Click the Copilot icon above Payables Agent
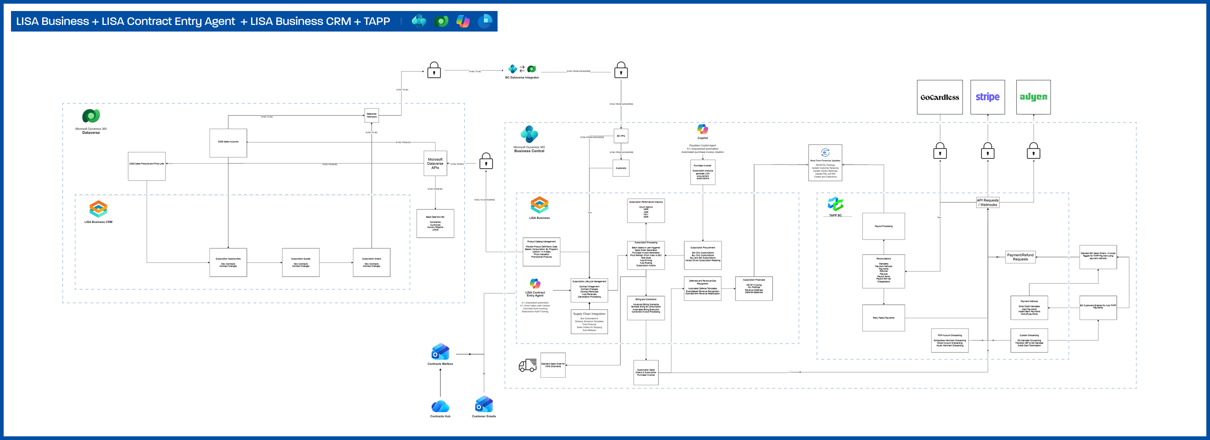The image size is (1210, 440). (702, 129)
